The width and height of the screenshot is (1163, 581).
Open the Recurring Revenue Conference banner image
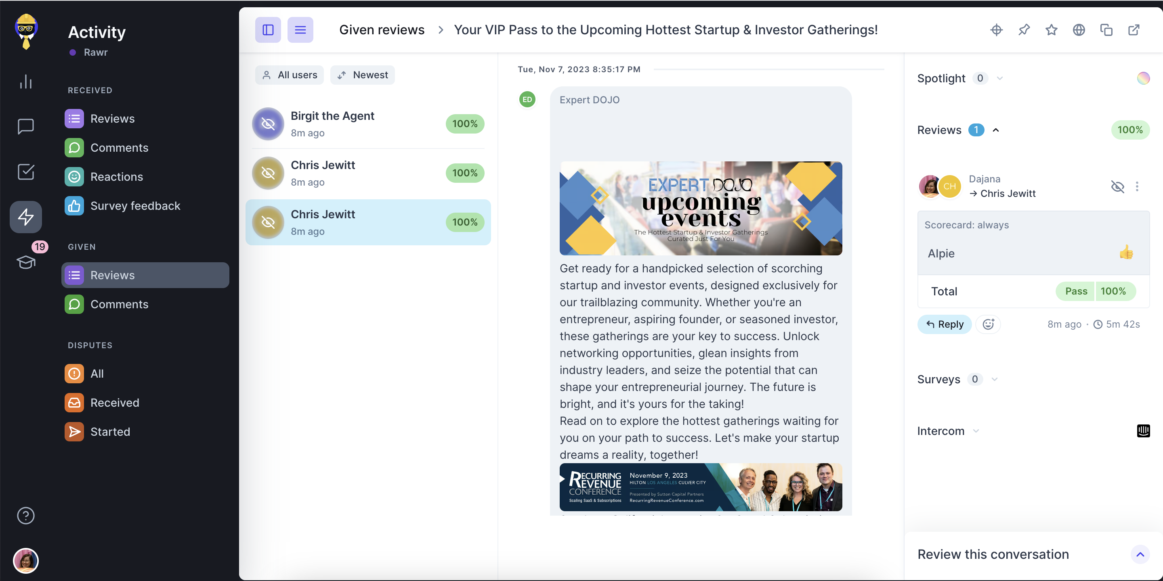click(701, 488)
